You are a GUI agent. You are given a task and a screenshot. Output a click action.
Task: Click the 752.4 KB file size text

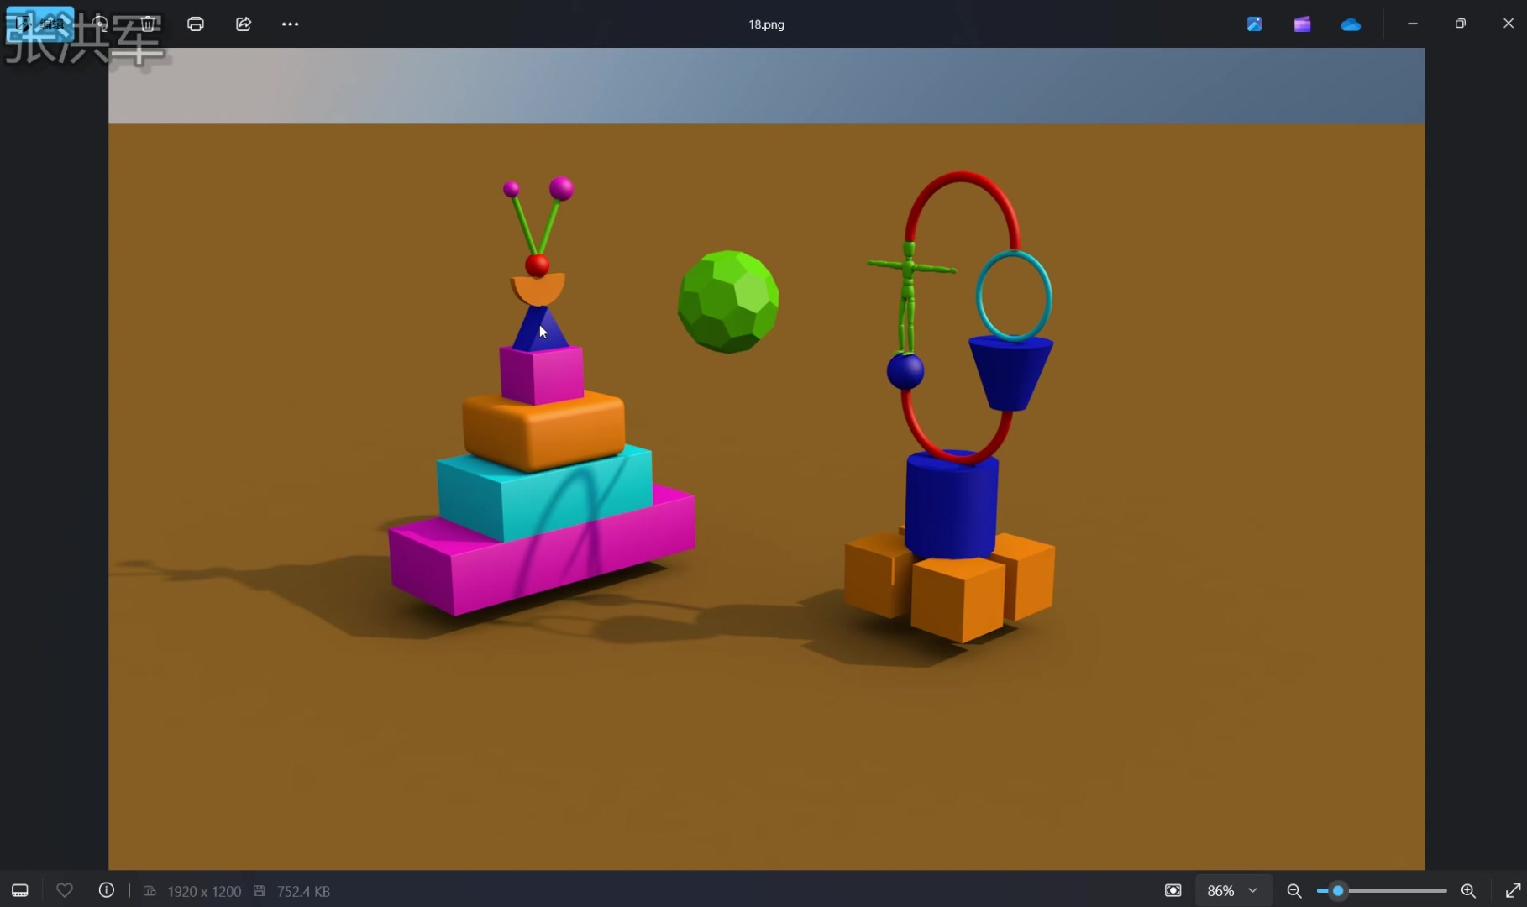point(303,891)
